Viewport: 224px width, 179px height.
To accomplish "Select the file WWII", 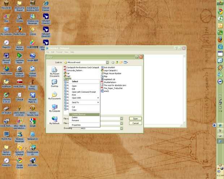I will 105,91.
